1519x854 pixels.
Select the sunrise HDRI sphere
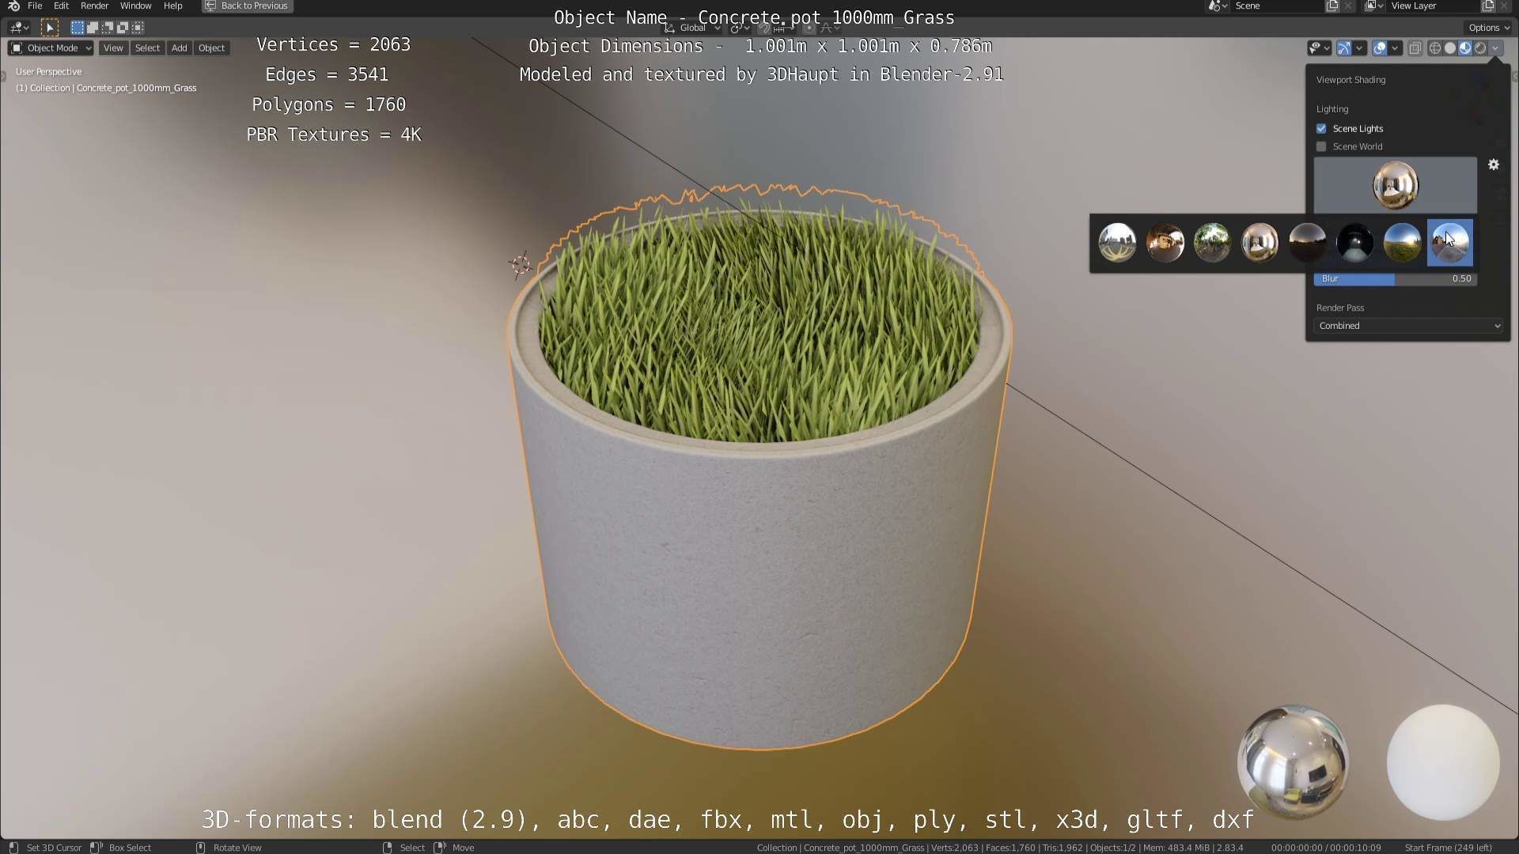tap(1402, 242)
